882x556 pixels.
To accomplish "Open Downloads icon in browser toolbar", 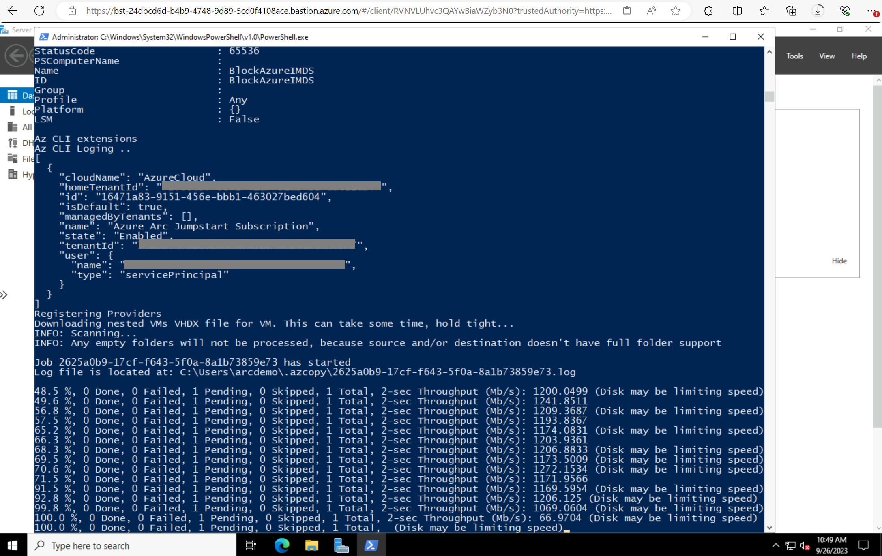I will coord(818,11).
